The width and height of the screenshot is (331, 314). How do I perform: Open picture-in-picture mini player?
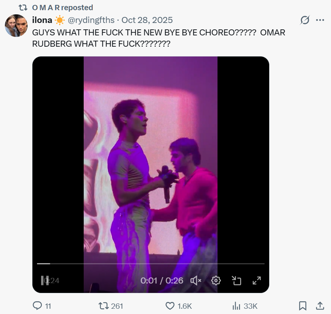tap(236, 280)
